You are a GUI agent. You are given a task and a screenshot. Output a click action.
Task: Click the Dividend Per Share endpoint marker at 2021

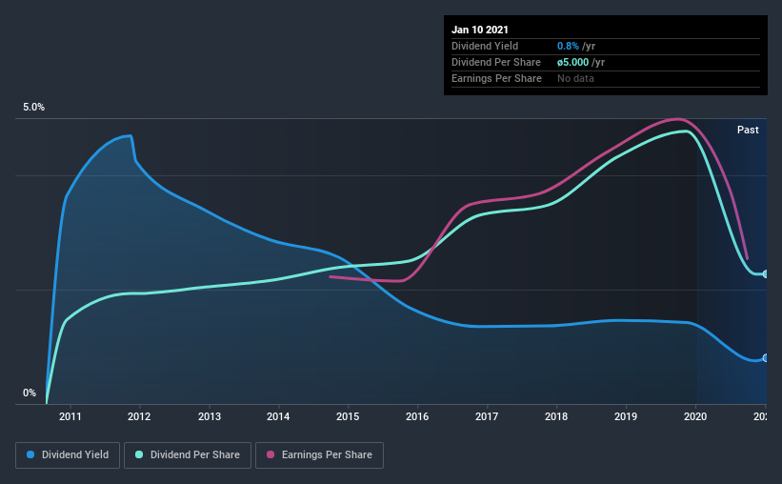click(766, 274)
